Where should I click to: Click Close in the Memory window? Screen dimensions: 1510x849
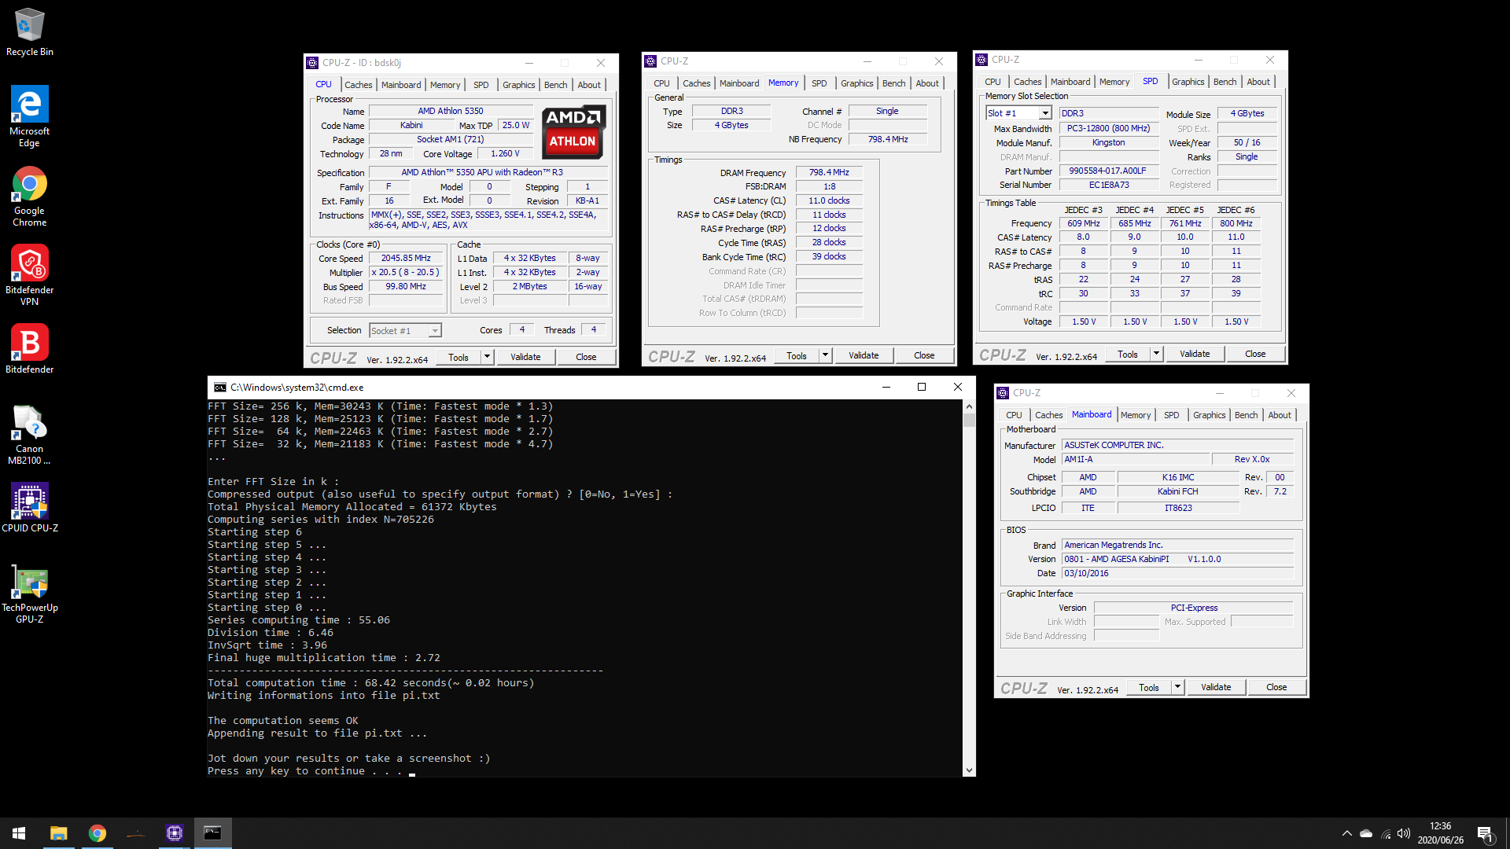924,355
